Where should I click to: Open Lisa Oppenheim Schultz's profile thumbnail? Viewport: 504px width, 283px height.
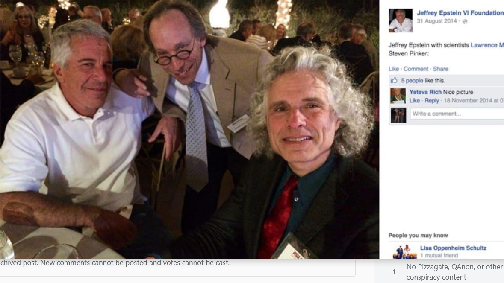(405, 252)
